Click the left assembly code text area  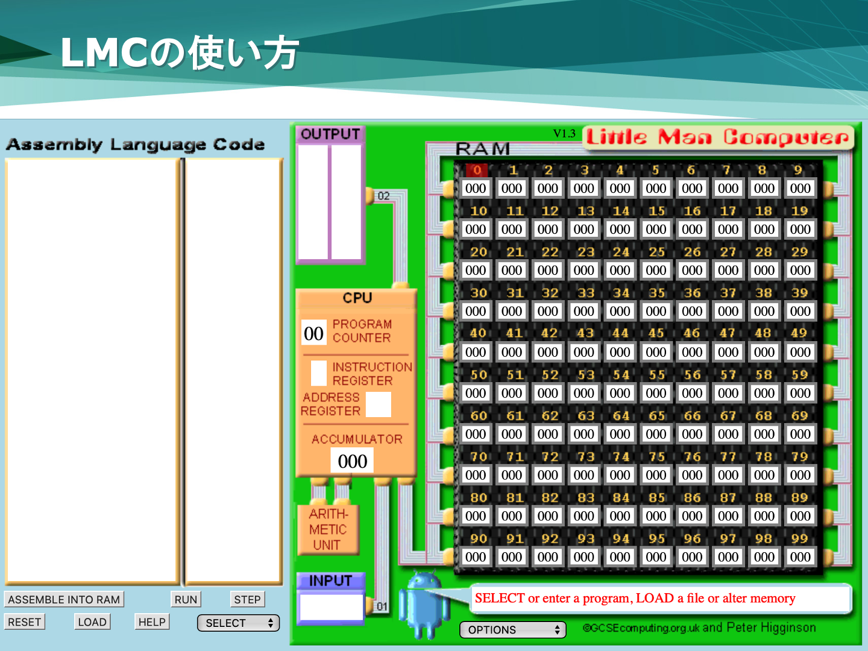point(92,370)
